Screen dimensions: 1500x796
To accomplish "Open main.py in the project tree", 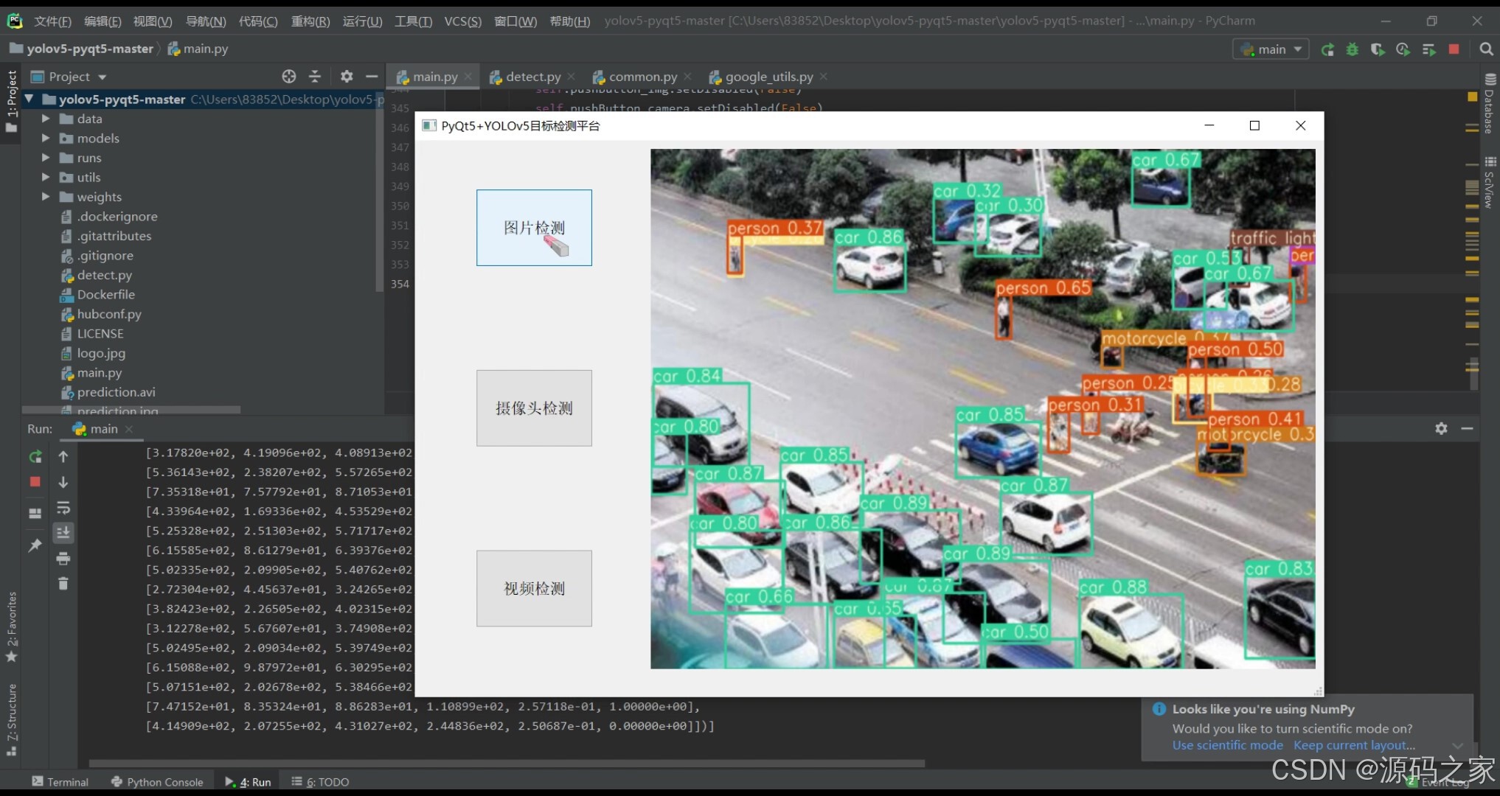I will coord(100,373).
